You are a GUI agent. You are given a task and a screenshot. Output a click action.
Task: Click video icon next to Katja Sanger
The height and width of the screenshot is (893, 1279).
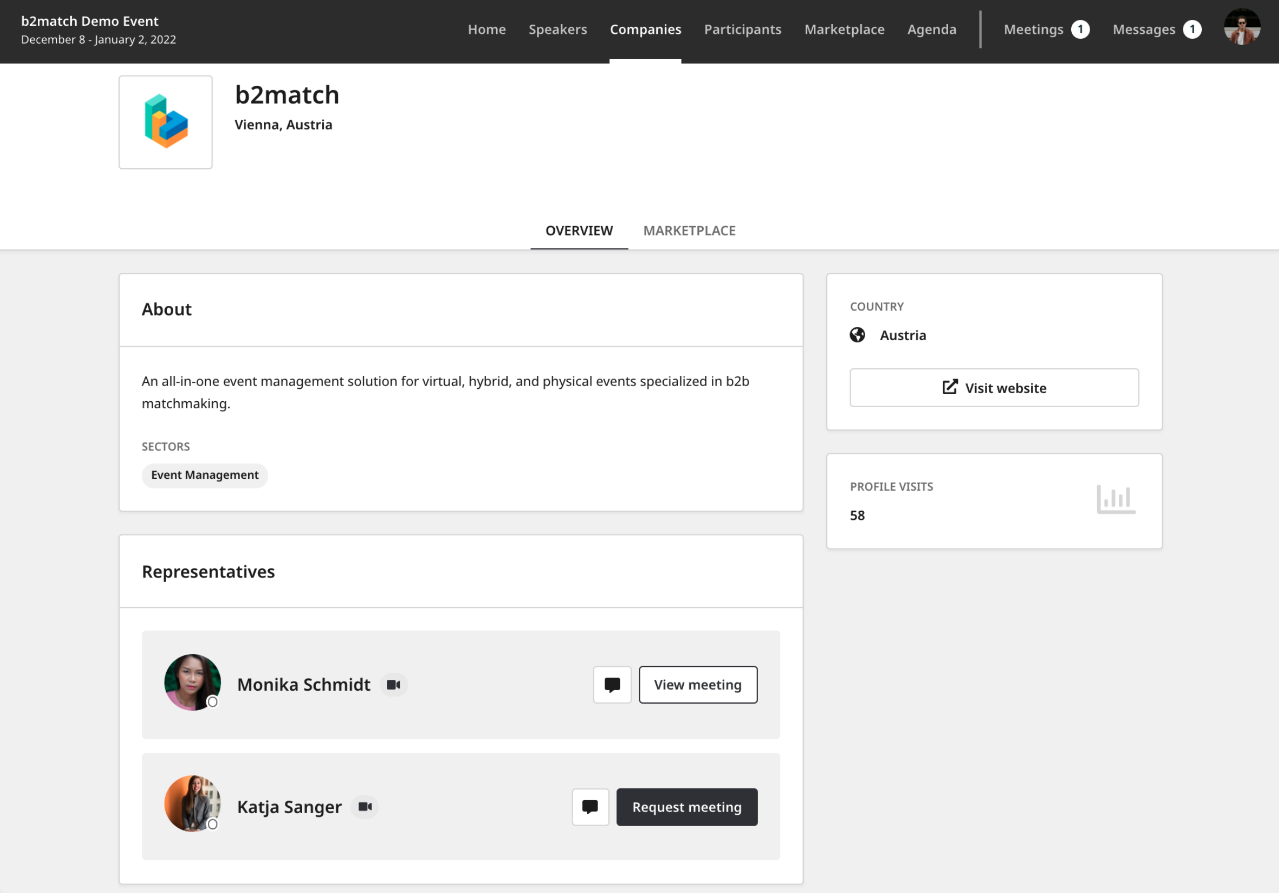[365, 807]
